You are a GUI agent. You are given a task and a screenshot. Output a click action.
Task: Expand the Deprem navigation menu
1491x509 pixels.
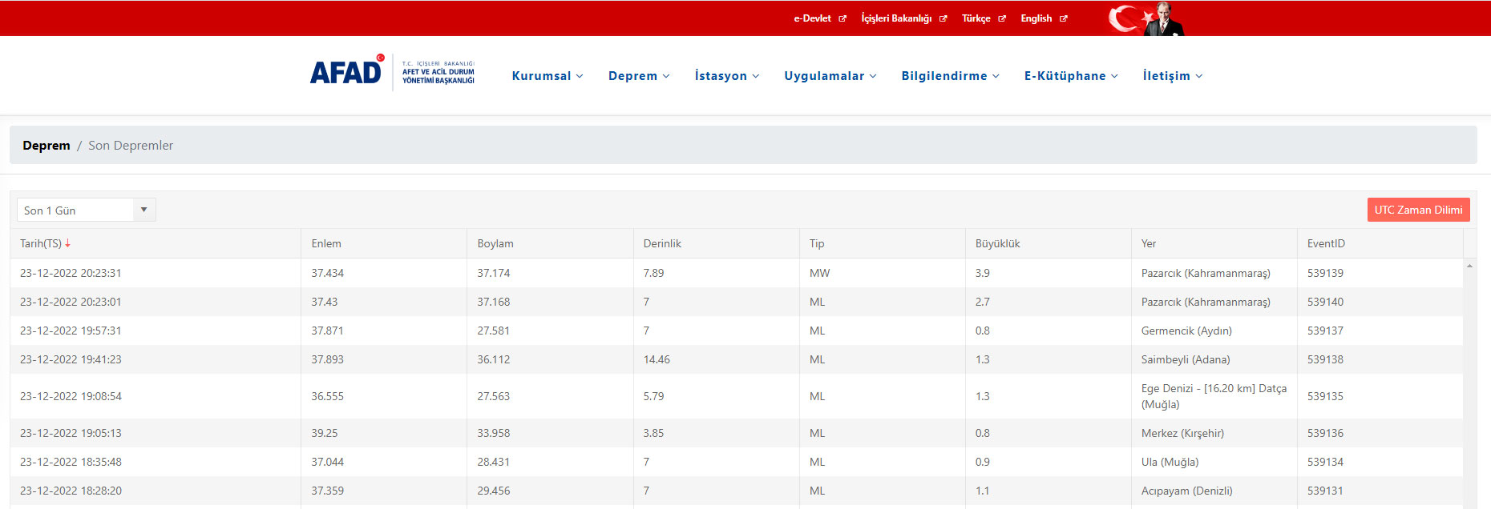click(x=638, y=76)
